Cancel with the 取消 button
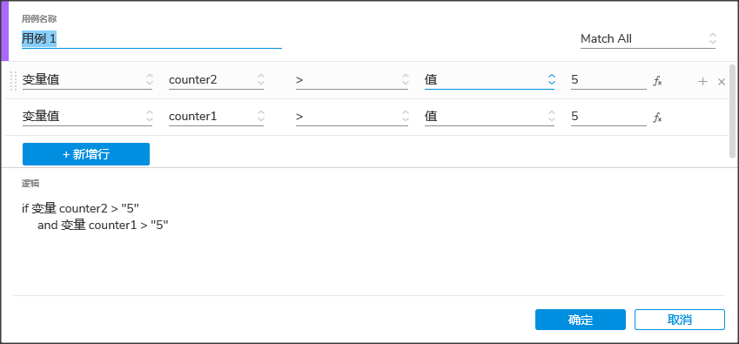 click(x=680, y=320)
